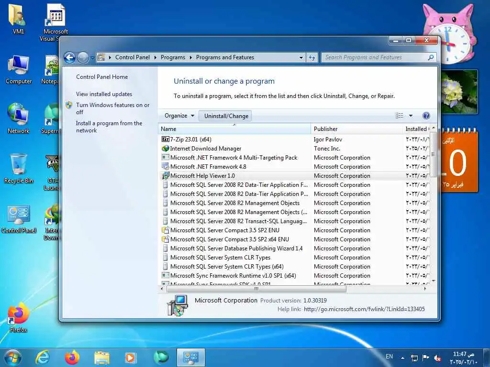Click the change view icon
490x367 pixels.
pyautogui.click(x=400, y=116)
